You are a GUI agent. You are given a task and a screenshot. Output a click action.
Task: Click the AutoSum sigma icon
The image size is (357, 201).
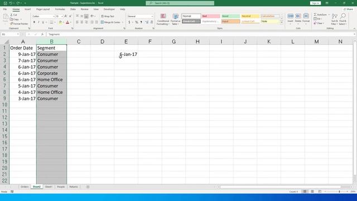pyautogui.click(x=315, y=15)
